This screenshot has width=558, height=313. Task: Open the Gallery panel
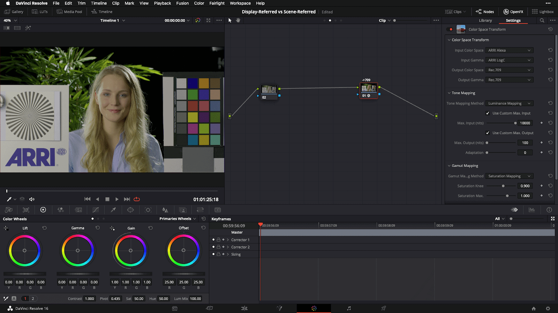[x=14, y=12]
